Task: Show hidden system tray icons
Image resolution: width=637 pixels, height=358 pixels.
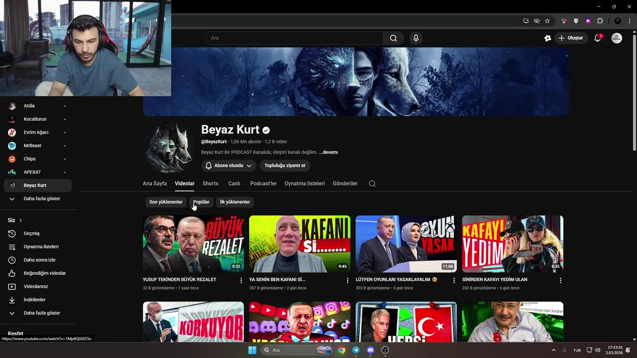Action: [x=553, y=350]
